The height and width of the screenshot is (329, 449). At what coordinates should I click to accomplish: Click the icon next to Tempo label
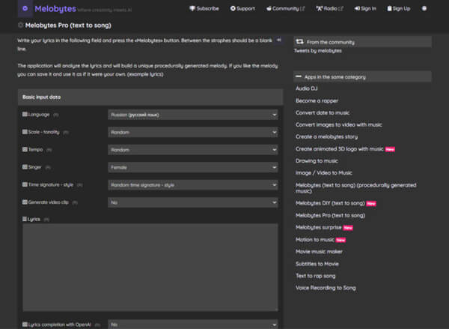25,150
